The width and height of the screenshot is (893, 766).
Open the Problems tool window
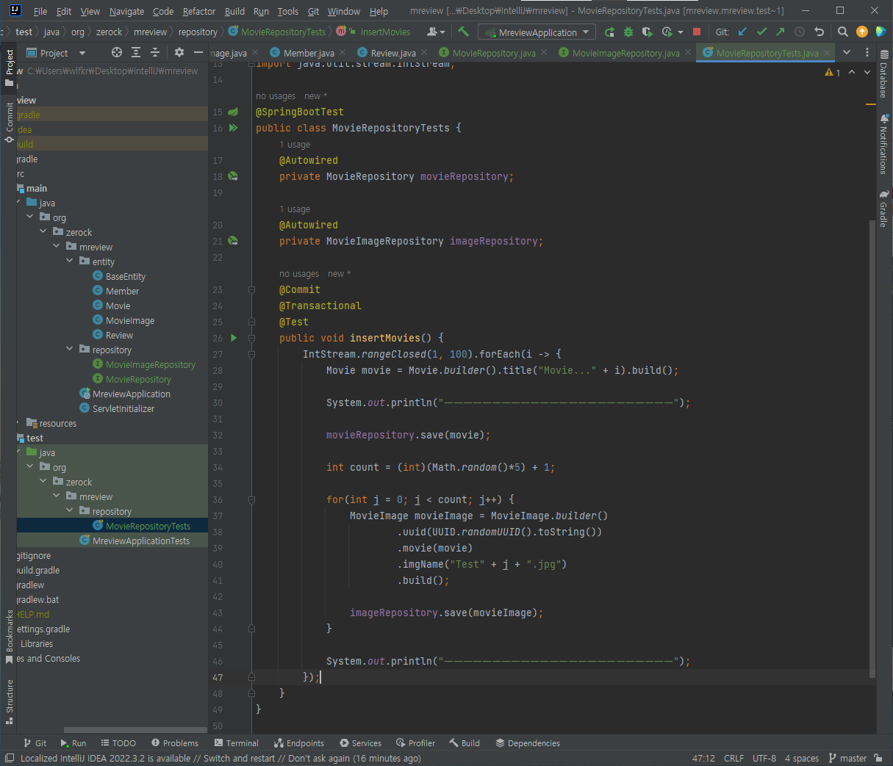(175, 743)
